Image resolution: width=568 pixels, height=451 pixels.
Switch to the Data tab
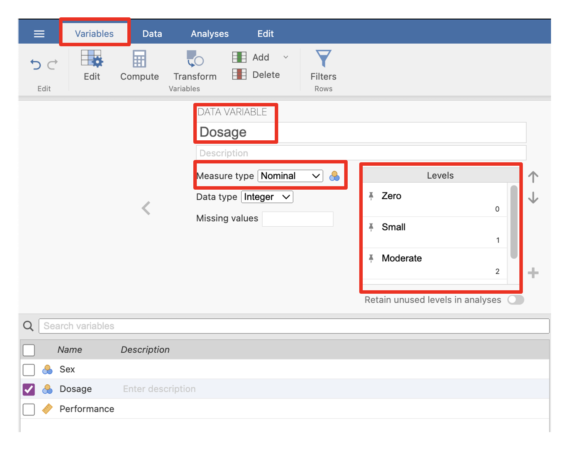tap(152, 34)
